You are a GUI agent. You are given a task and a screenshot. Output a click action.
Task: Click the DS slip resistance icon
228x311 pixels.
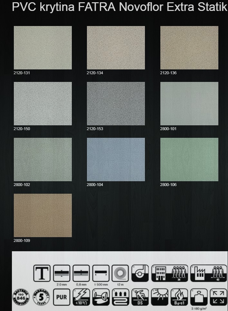tap(140, 297)
